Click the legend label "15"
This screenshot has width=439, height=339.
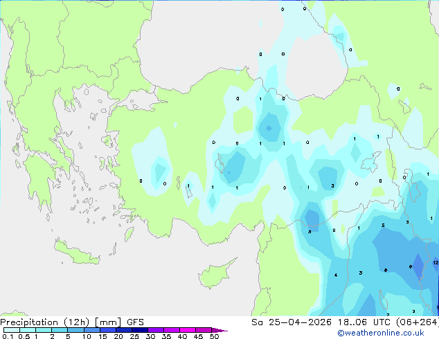pyautogui.click(x=102, y=336)
